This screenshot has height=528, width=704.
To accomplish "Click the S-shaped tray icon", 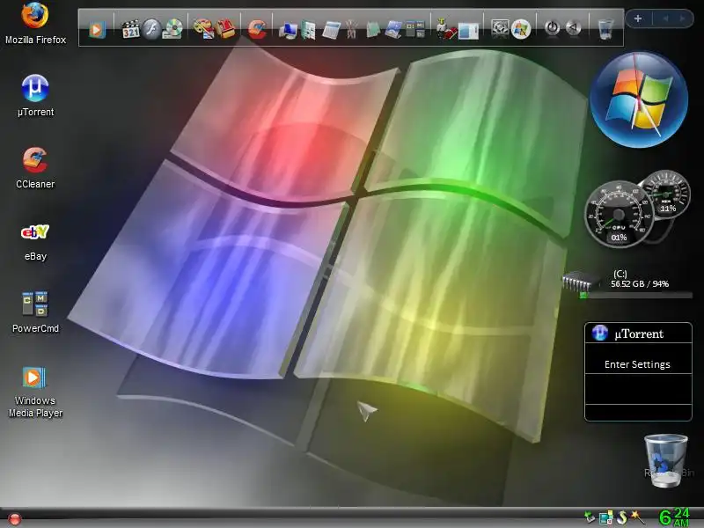I will pyautogui.click(x=622, y=517).
